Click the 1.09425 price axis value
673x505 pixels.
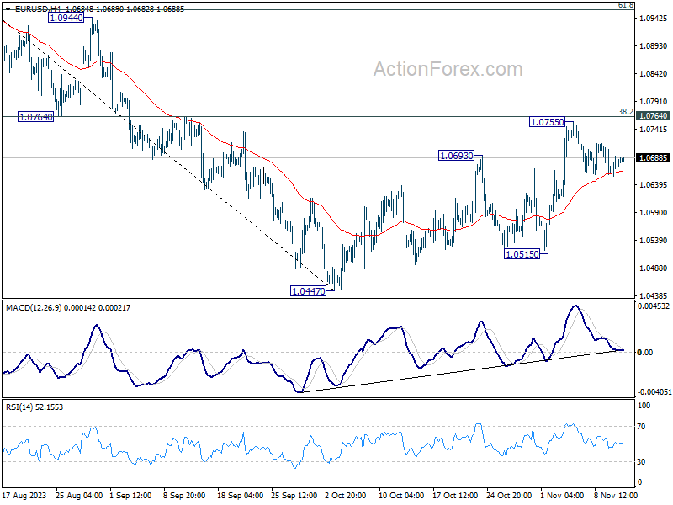(654, 18)
